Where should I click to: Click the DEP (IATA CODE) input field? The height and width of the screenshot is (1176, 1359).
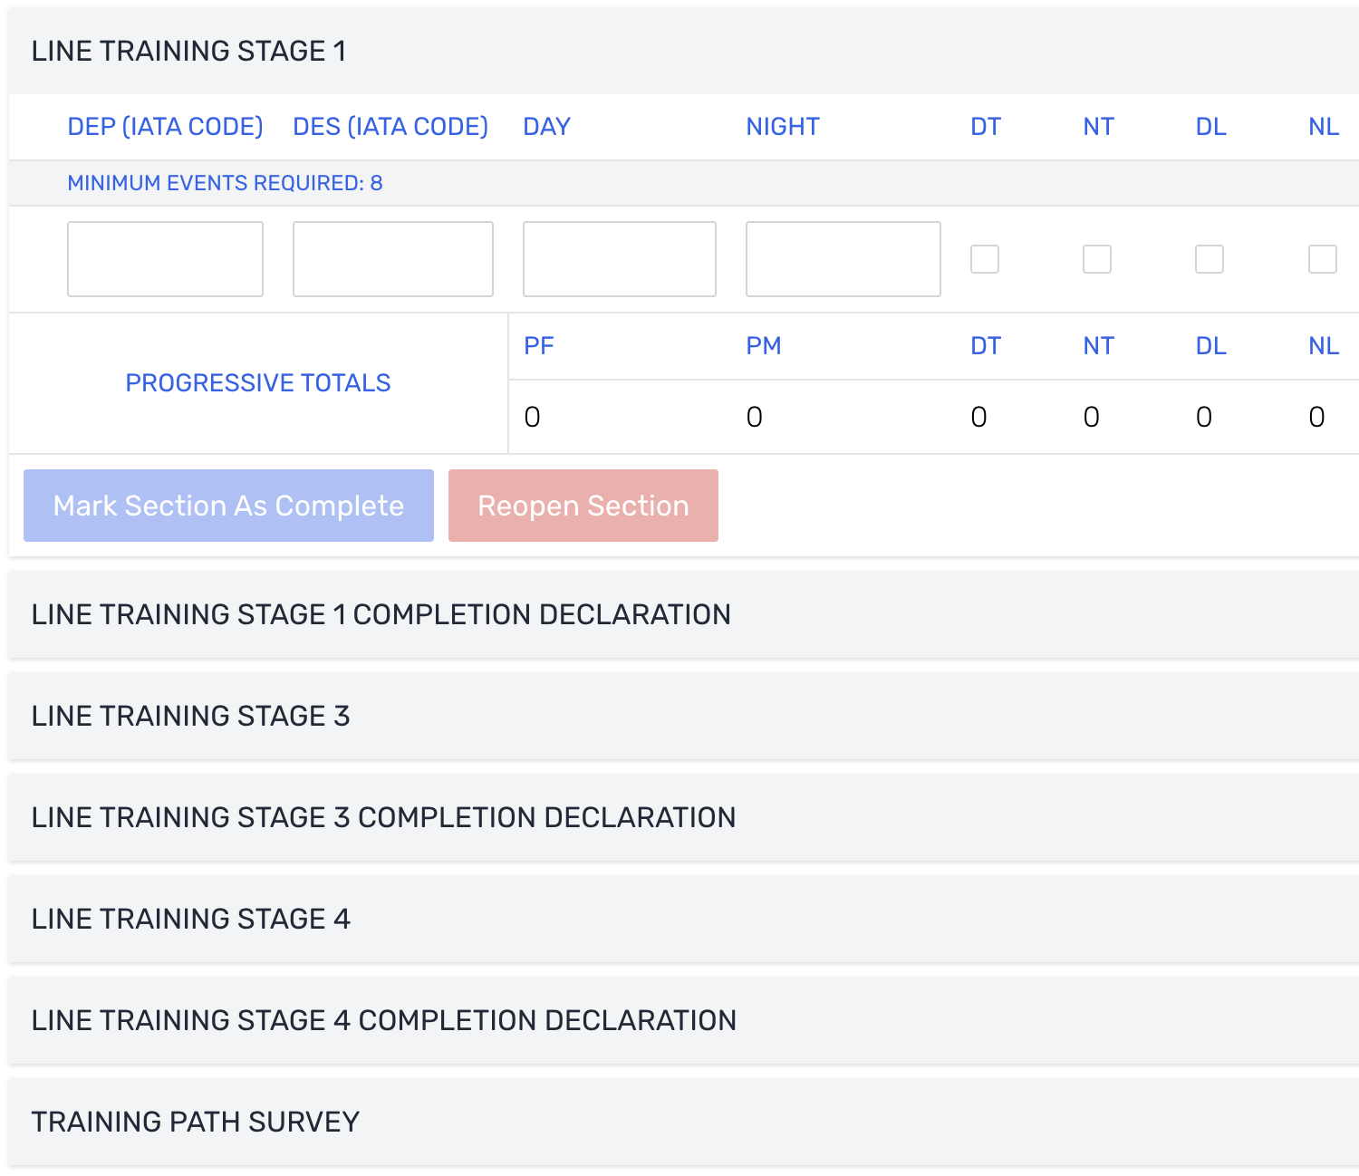tap(165, 259)
